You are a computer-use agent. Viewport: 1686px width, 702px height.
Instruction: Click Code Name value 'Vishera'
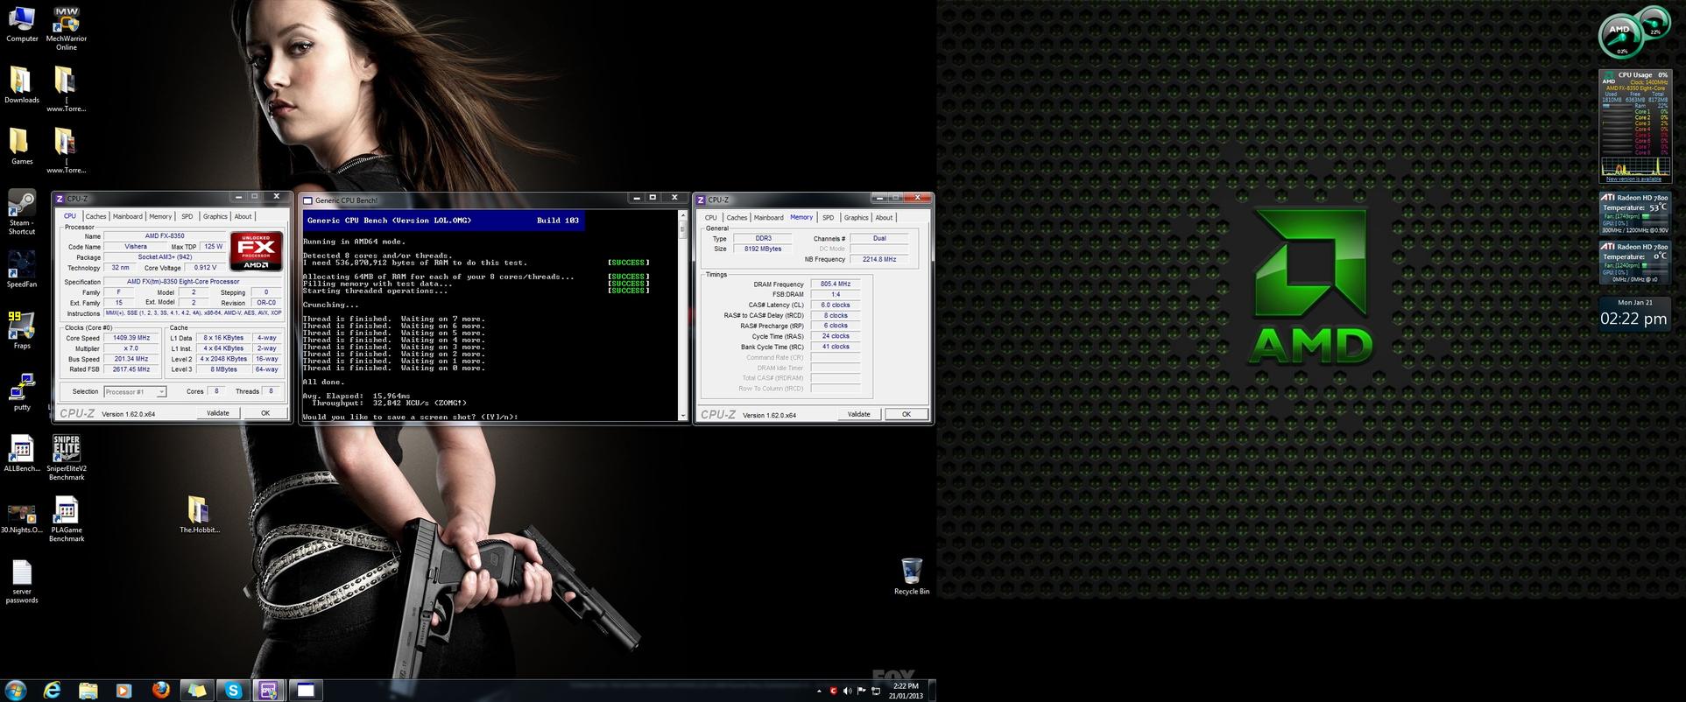(x=136, y=247)
